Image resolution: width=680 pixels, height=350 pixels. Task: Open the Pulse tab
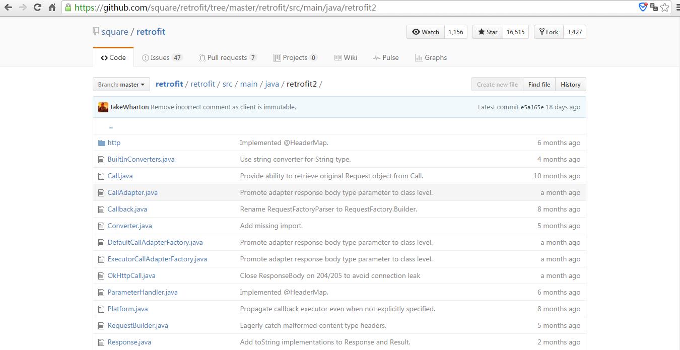(x=386, y=57)
